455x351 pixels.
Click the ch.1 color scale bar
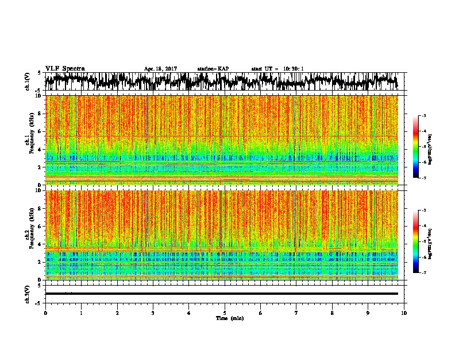pyautogui.click(x=415, y=147)
